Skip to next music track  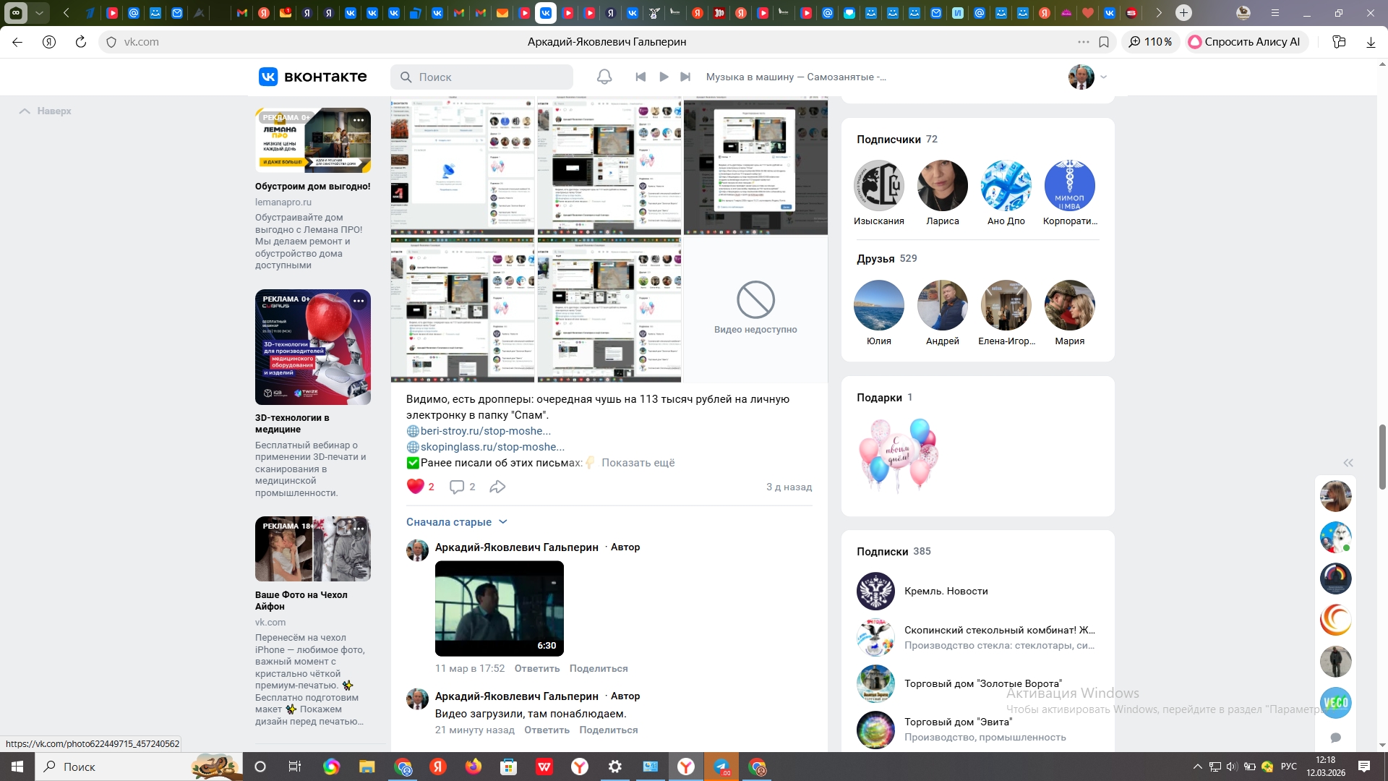(685, 77)
